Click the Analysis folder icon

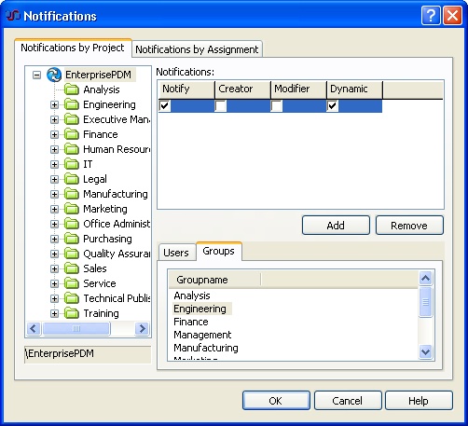[x=72, y=89]
